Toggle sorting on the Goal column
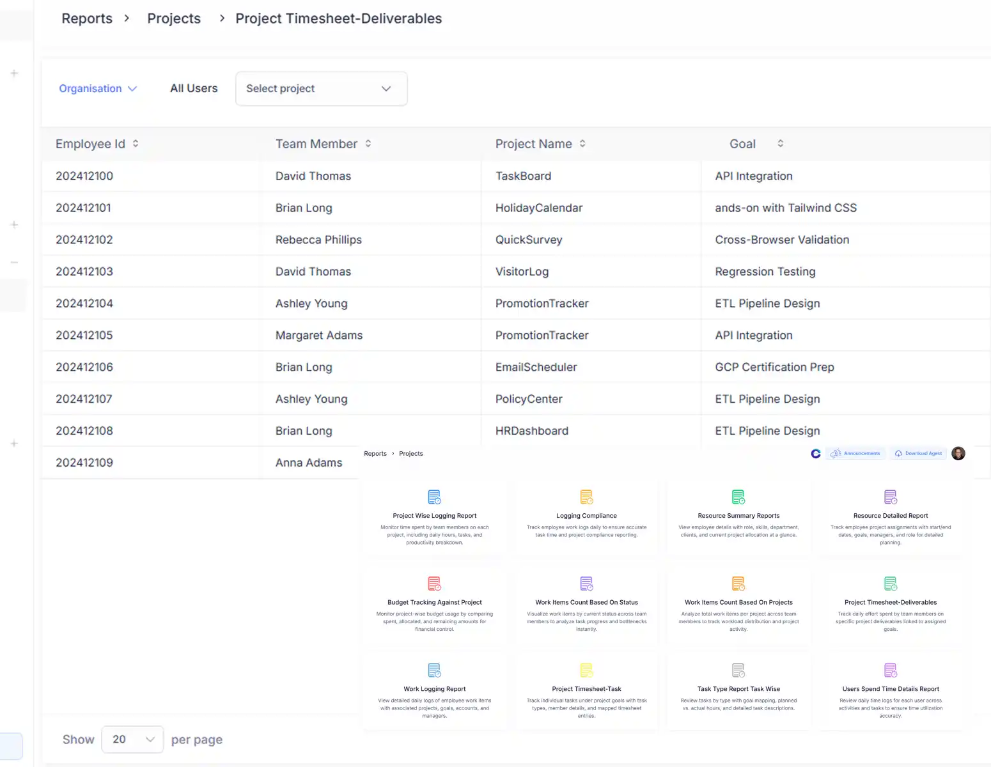This screenshot has width=991, height=767. pos(780,144)
